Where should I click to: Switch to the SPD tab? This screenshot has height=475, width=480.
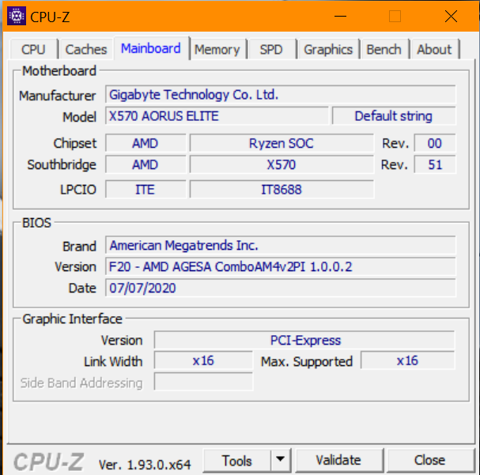[271, 49]
